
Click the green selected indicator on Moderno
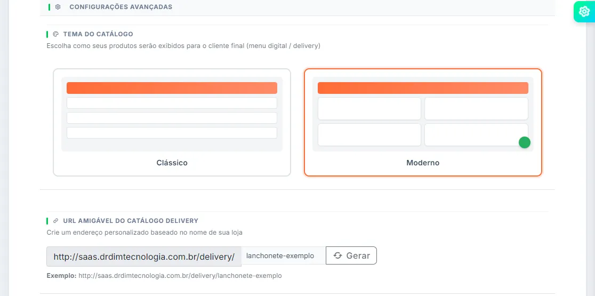coord(525,142)
